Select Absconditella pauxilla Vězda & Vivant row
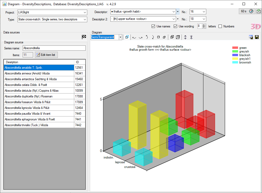Screen dimensions: 262x193 tap(39, 114)
